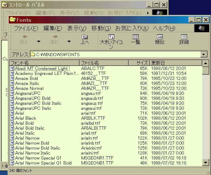Show fonts by Similarity (類似) view
This screenshot has height=175, width=211.
click(x=160, y=39)
